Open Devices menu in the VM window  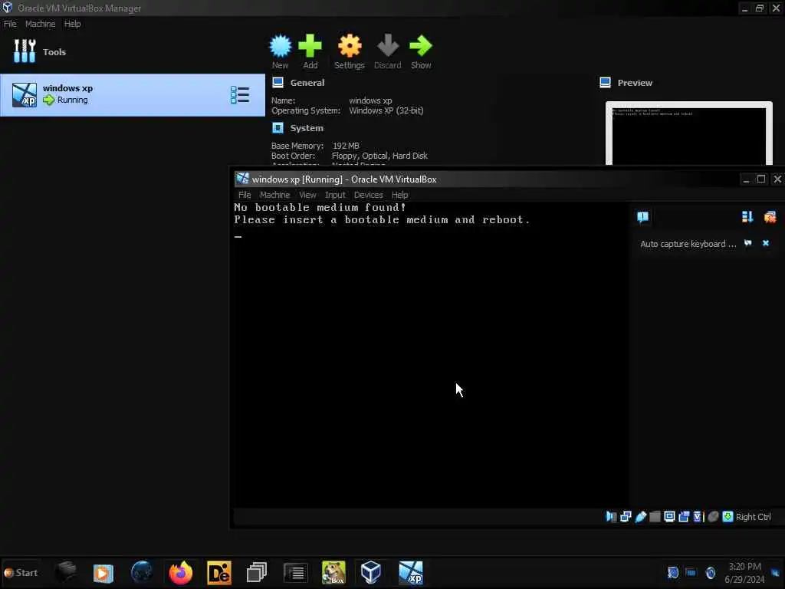(x=369, y=195)
